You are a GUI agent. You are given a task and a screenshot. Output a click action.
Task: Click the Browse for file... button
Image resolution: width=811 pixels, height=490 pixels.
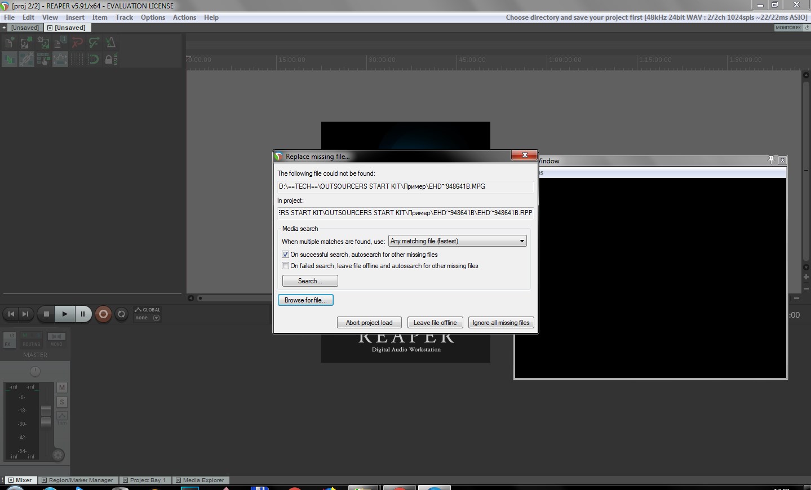305,300
